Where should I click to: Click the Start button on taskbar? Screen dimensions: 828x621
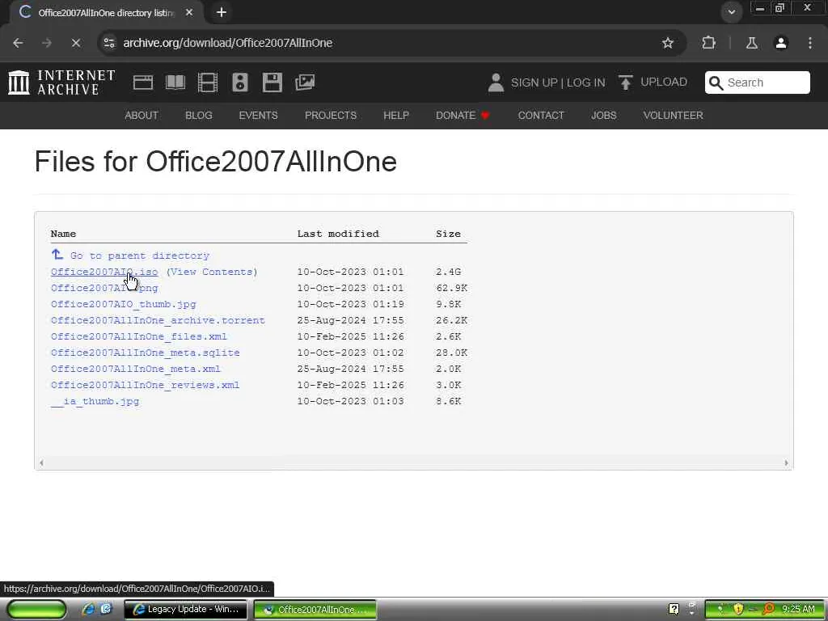pyautogui.click(x=37, y=609)
